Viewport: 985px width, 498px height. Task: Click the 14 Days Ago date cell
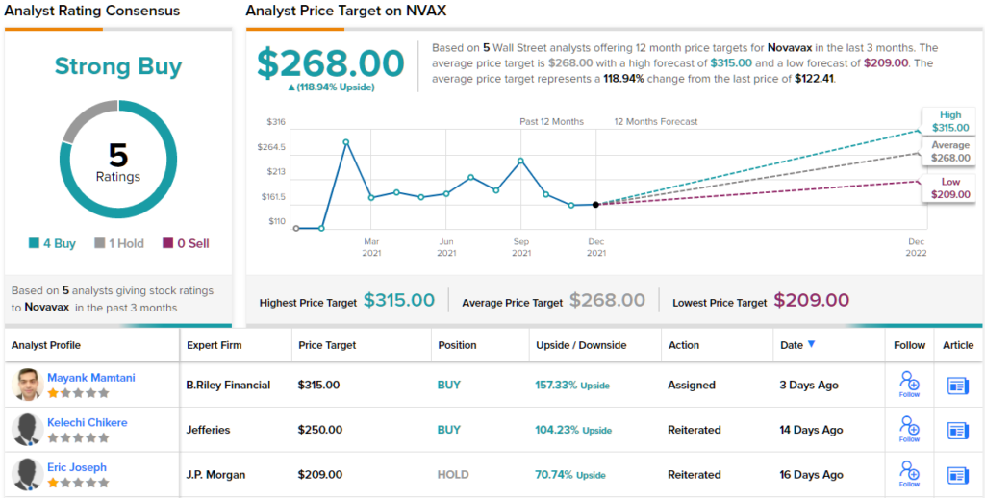[811, 430]
